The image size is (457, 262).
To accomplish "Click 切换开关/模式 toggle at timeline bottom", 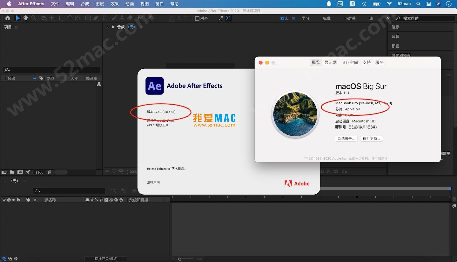I will point(106,259).
